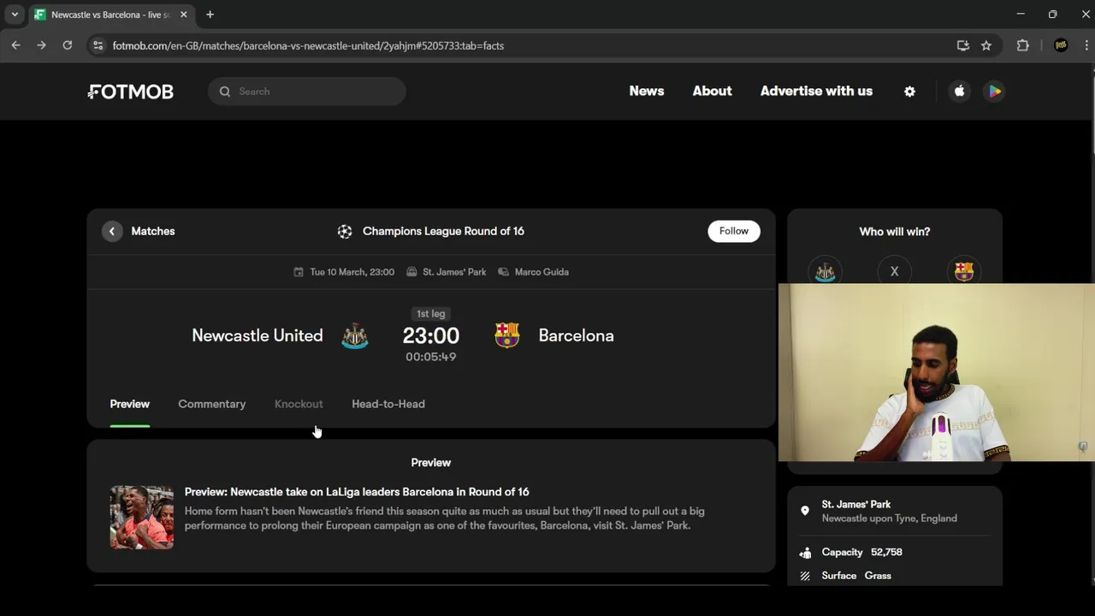1095x616 pixels.
Task: Vote Barcelona in Who will win poll
Action: click(x=964, y=272)
